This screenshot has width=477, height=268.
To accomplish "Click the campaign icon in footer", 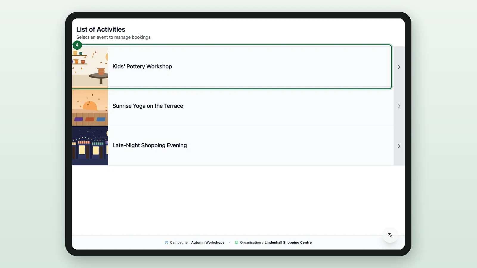I will (x=167, y=243).
